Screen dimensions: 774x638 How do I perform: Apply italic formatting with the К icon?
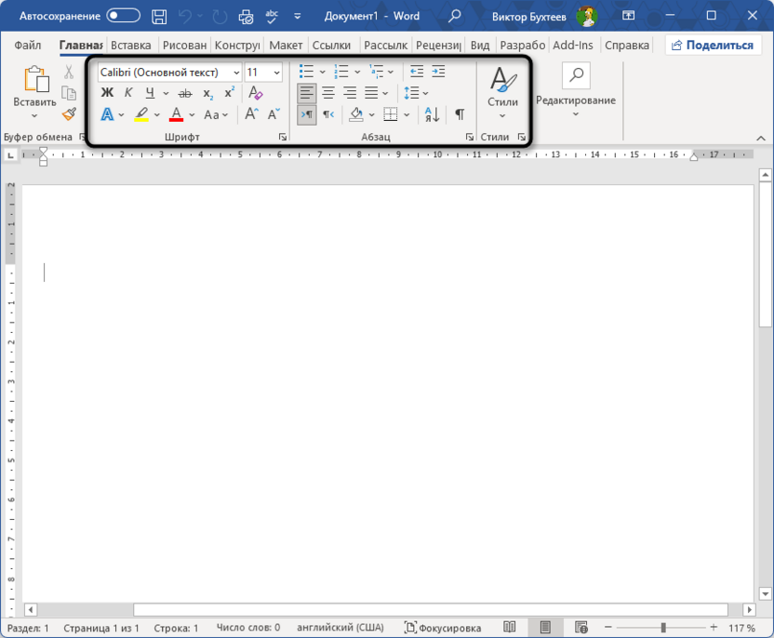pos(127,92)
